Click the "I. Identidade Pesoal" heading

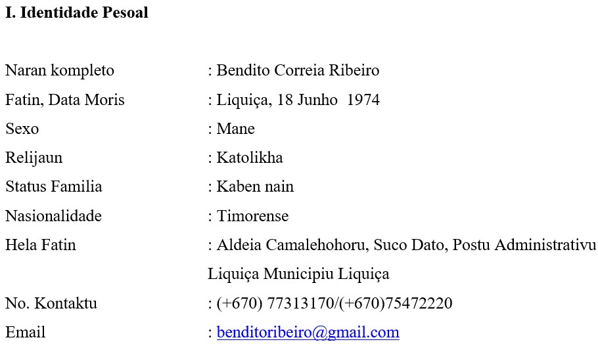(77, 13)
